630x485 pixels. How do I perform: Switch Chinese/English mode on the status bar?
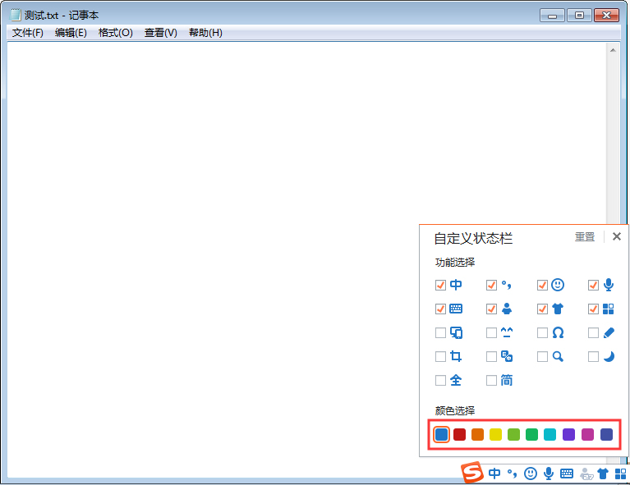click(x=494, y=474)
